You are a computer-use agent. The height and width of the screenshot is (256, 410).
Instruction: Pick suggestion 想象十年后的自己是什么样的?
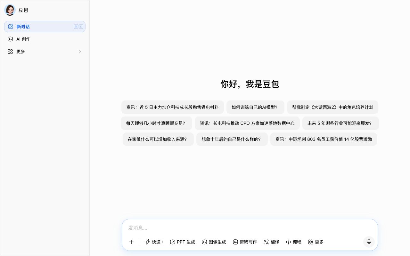232,139
